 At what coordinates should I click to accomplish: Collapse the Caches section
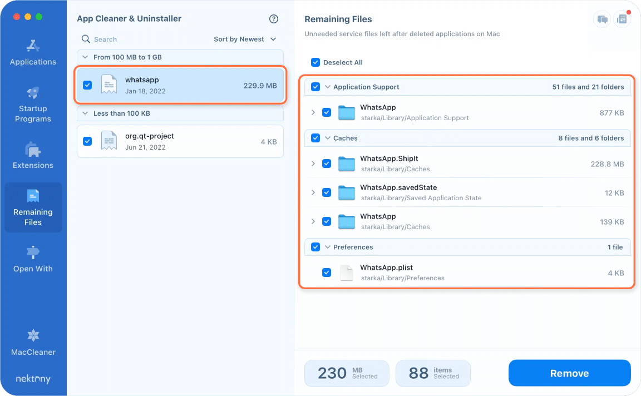click(327, 138)
